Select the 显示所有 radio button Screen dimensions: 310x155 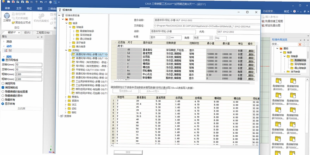[3, 103]
